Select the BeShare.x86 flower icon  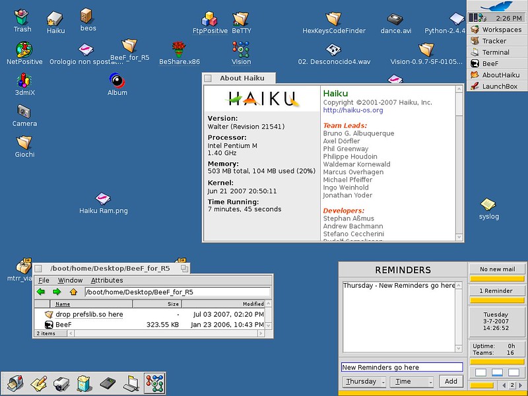179,49
